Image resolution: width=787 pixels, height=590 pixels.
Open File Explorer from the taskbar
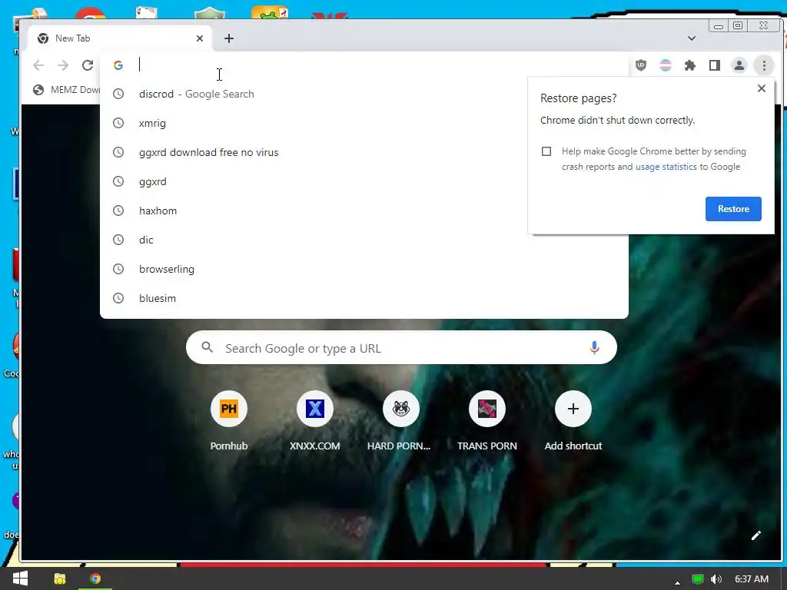[60, 578]
